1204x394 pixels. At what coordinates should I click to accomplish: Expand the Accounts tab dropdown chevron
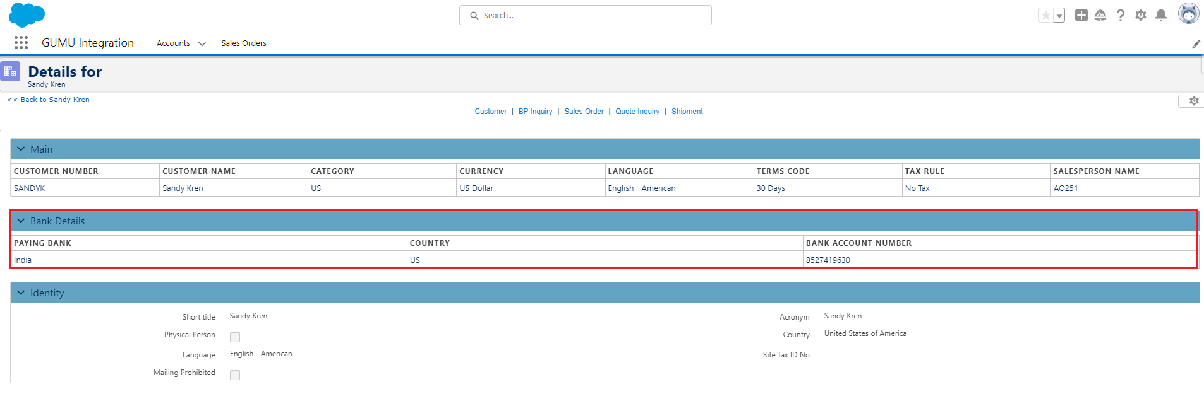pos(202,44)
